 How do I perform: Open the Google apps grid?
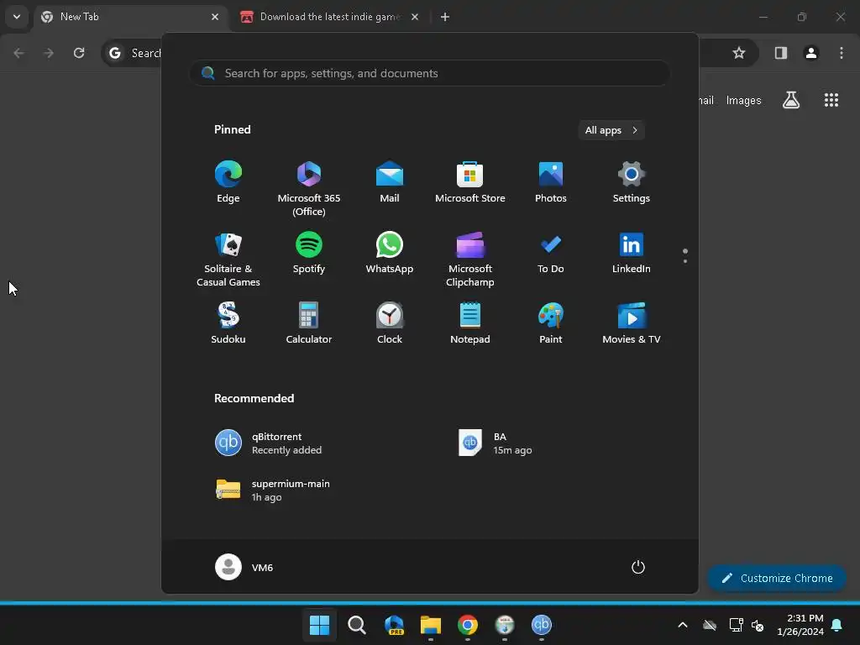831,100
